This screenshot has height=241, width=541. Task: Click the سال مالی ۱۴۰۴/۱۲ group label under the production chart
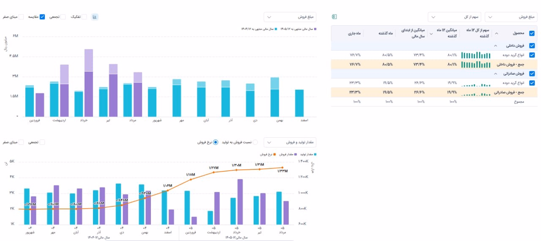click(99, 237)
